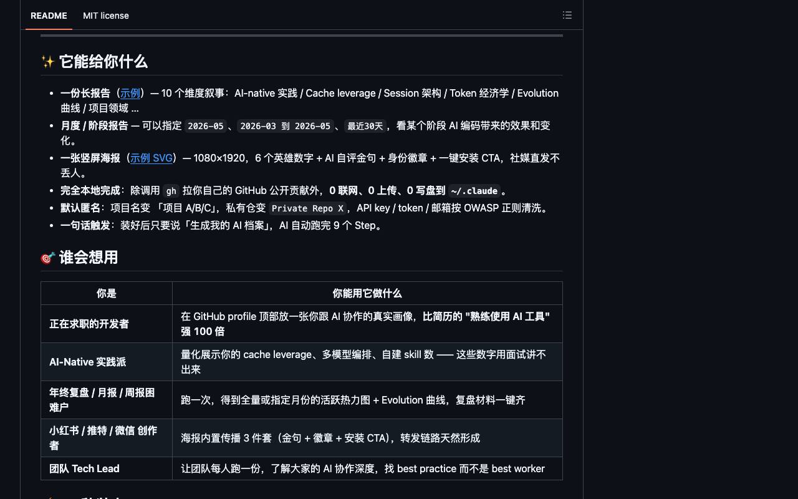This screenshot has width=798, height=499.
Task: Click the code text 最近30天
Action: point(365,126)
